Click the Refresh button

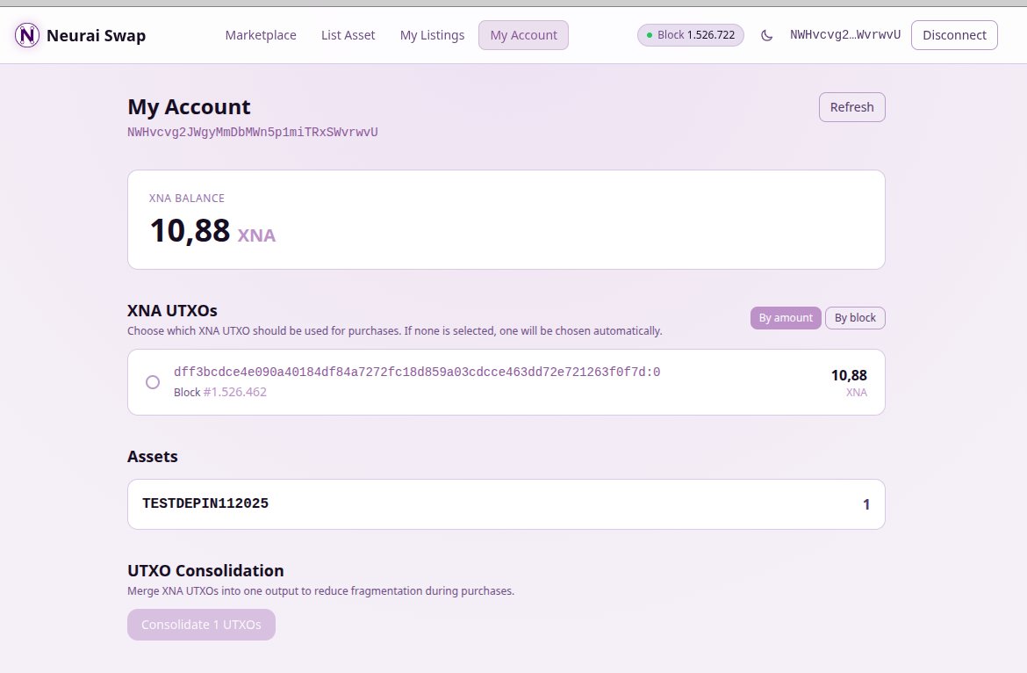(x=851, y=107)
